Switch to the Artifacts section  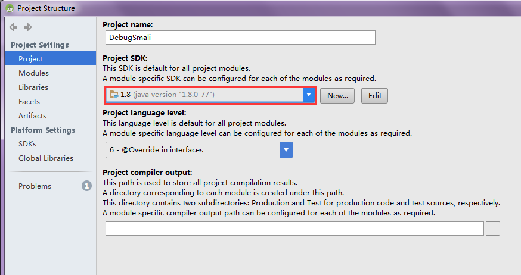coord(32,116)
